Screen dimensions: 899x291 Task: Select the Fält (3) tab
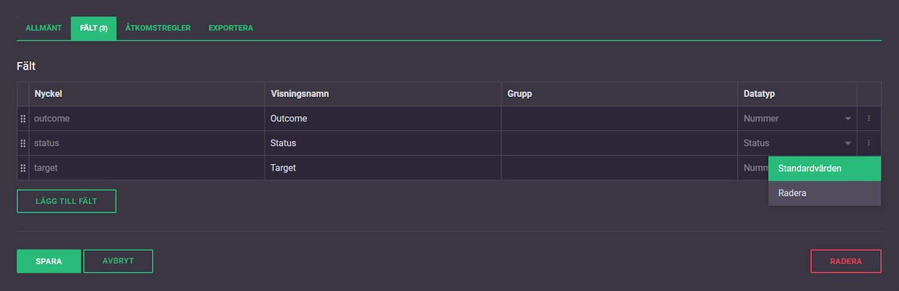pos(94,28)
